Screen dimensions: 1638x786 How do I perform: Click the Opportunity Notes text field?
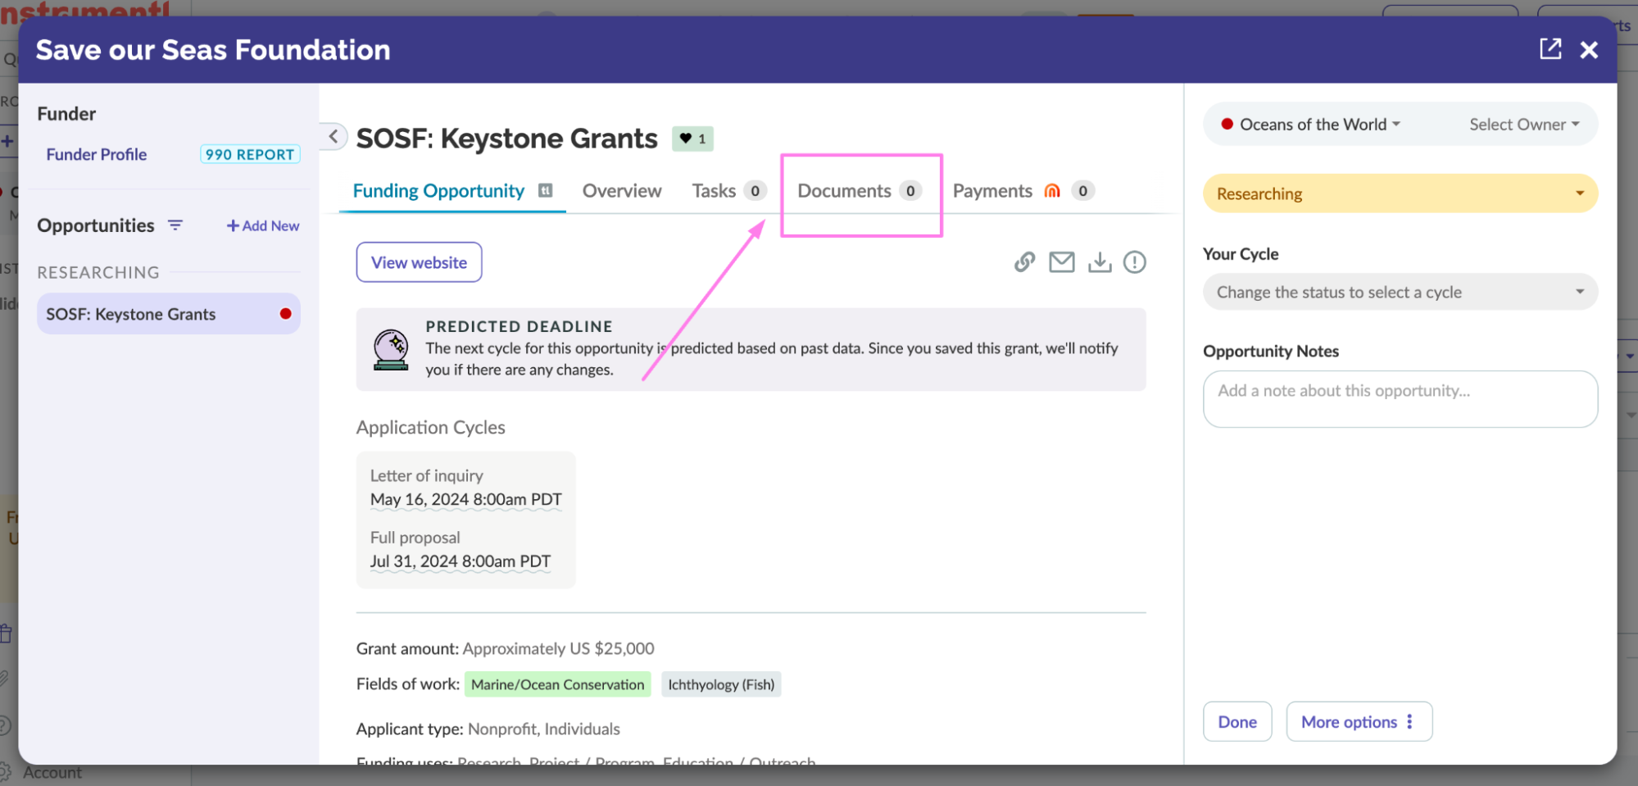[x=1400, y=399]
